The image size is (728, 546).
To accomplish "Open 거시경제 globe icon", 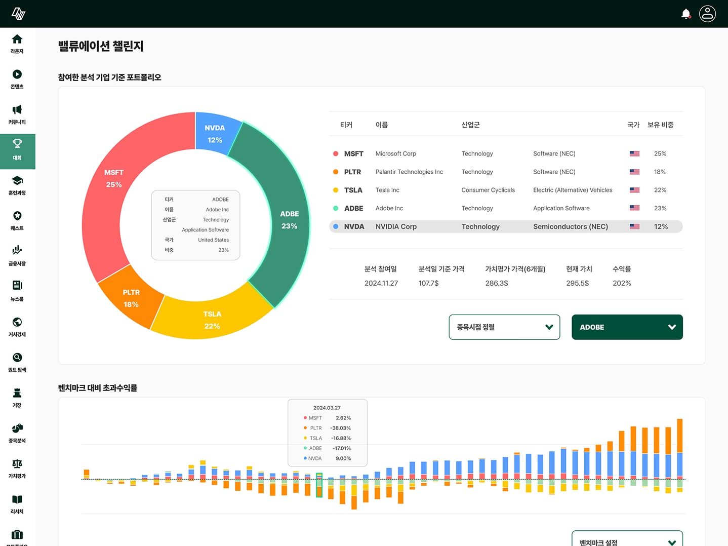I will [17, 322].
